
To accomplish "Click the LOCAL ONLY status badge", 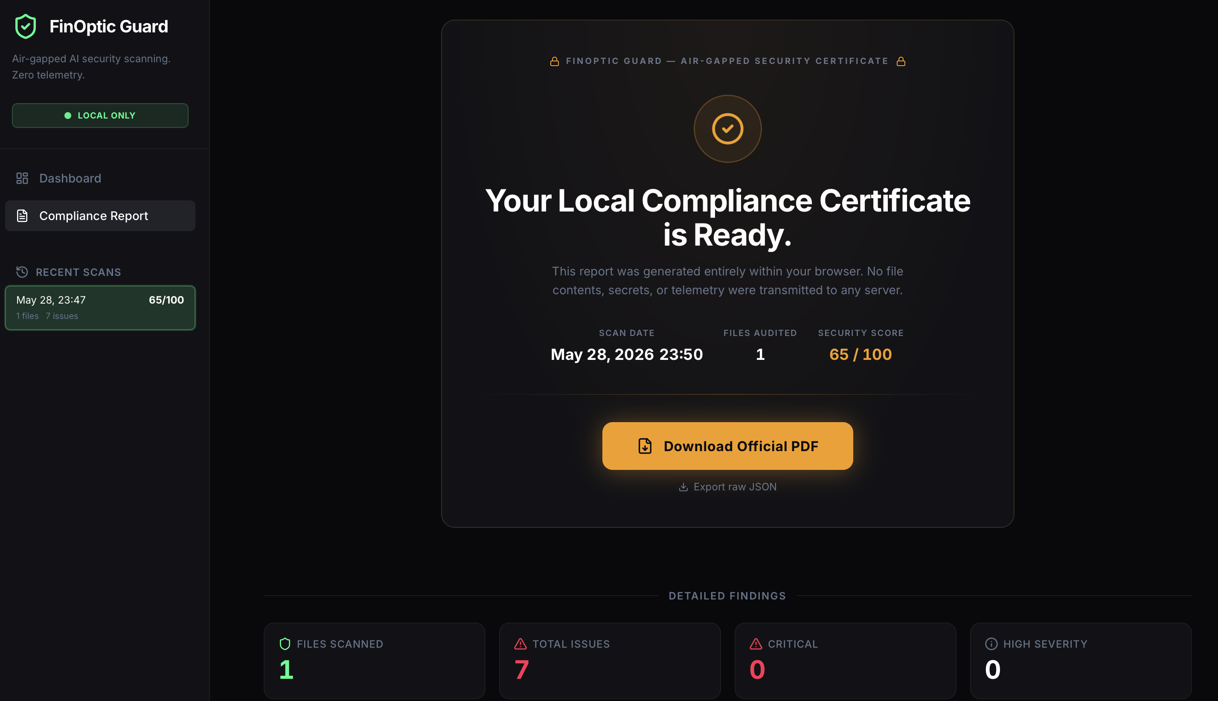I will click(100, 116).
